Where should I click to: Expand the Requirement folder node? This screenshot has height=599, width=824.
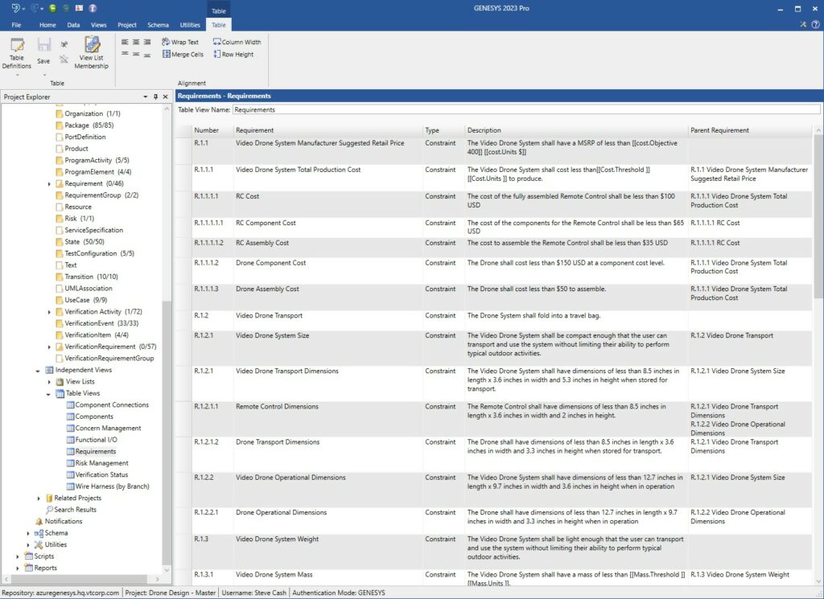[49, 184]
